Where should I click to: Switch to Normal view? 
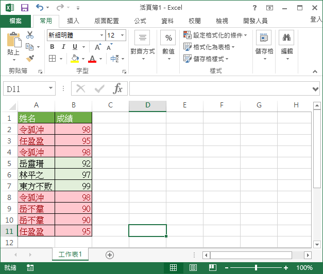(x=173, y=268)
